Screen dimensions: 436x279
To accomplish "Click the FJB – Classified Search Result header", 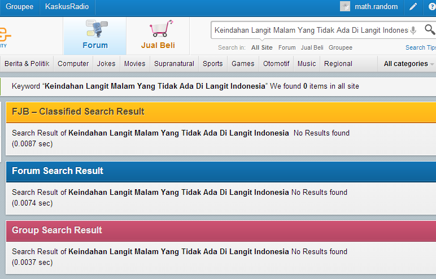I will 221,112.
